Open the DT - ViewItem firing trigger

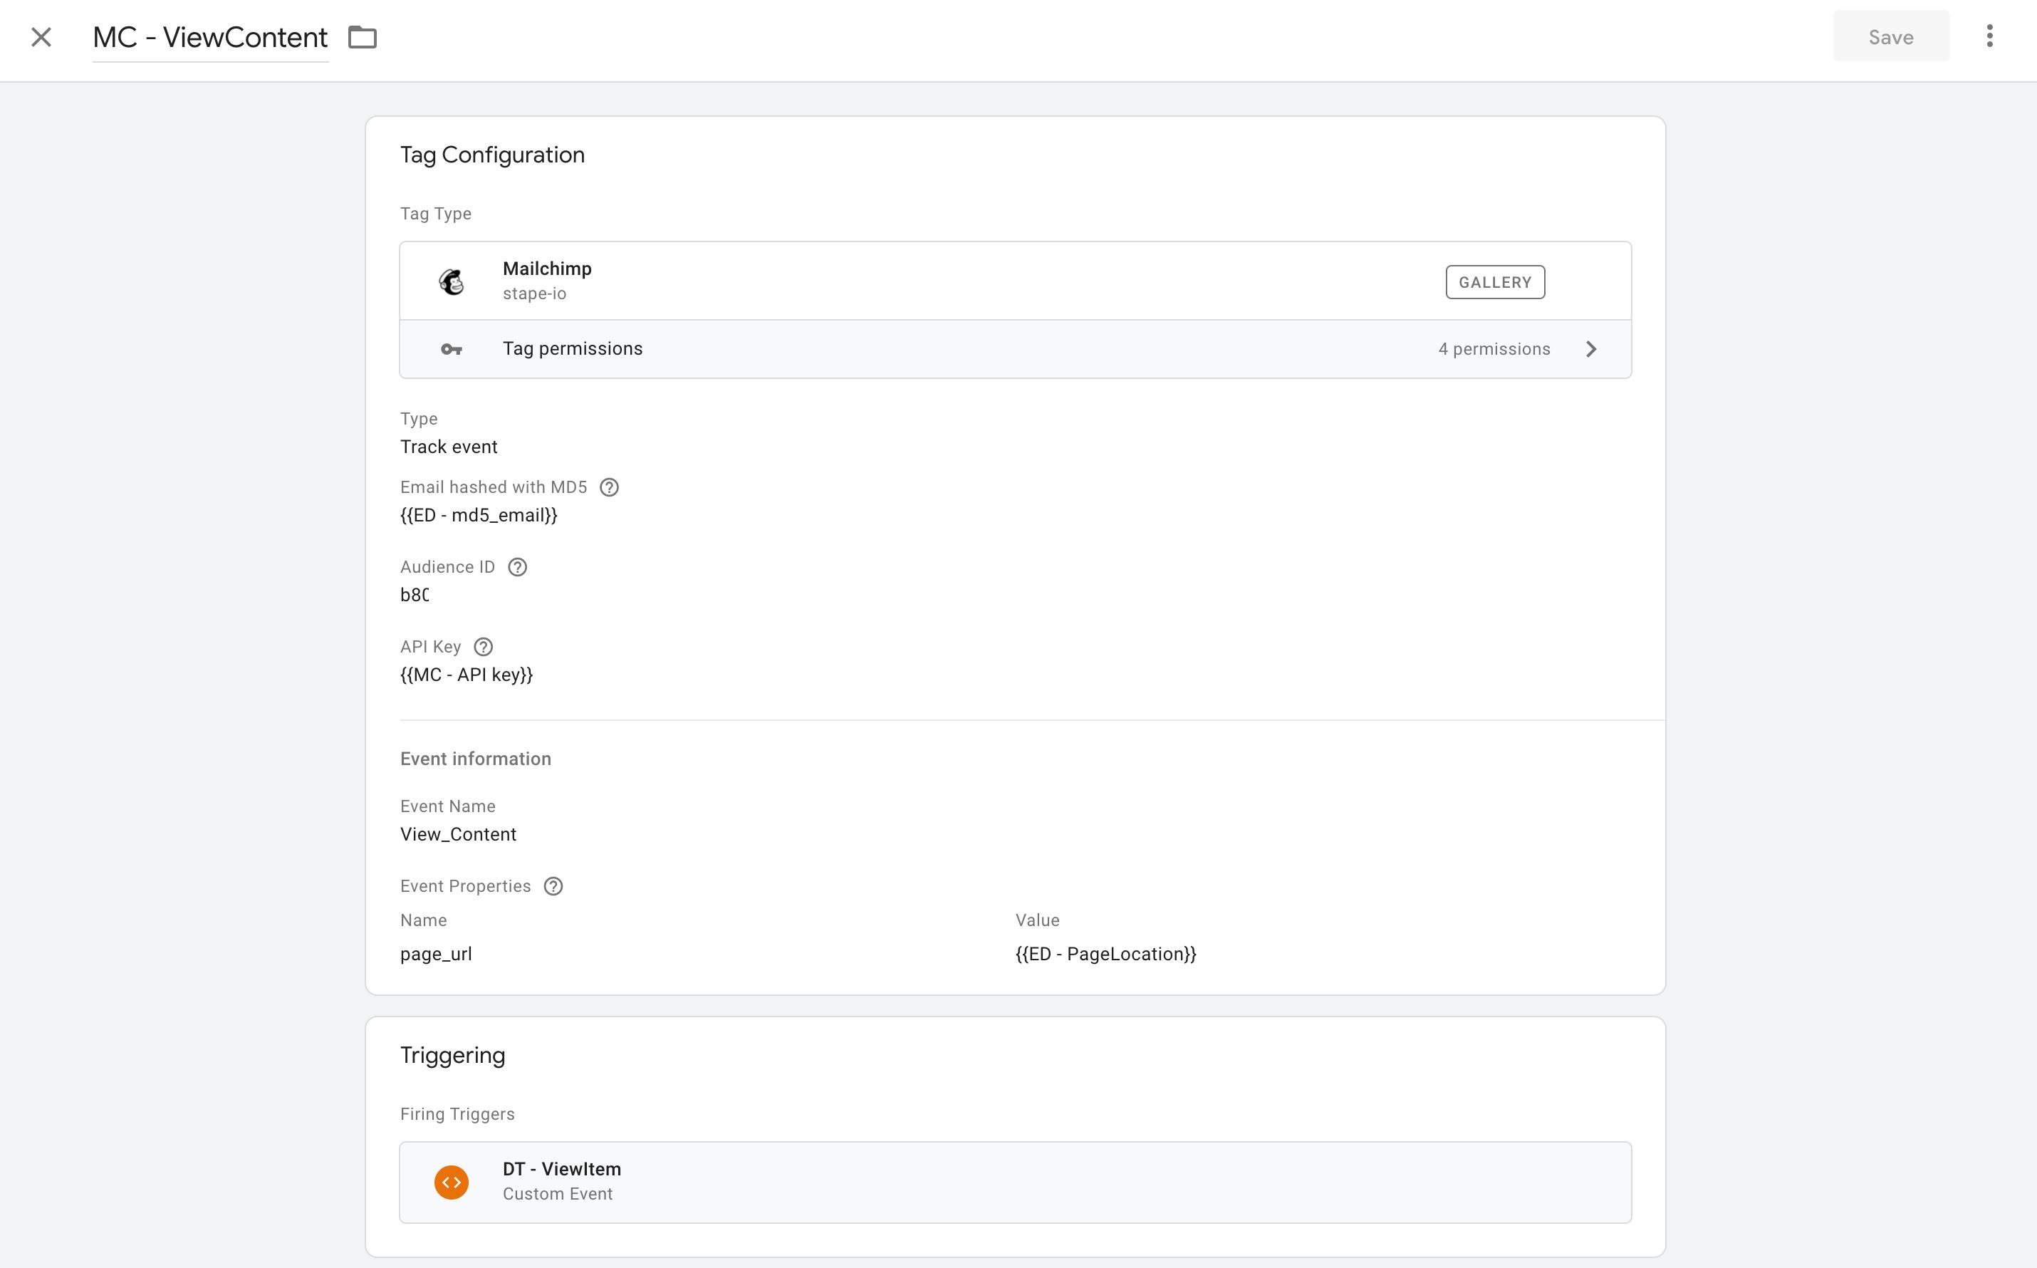pos(1015,1182)
